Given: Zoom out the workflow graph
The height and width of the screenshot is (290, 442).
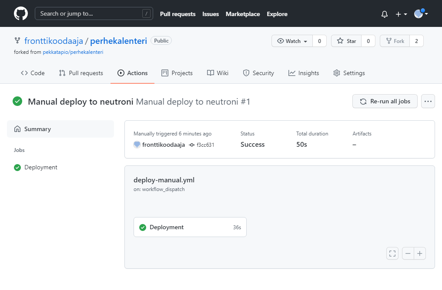Looking at the screenshot, I should pyautogui.click(x=408, y=254).
